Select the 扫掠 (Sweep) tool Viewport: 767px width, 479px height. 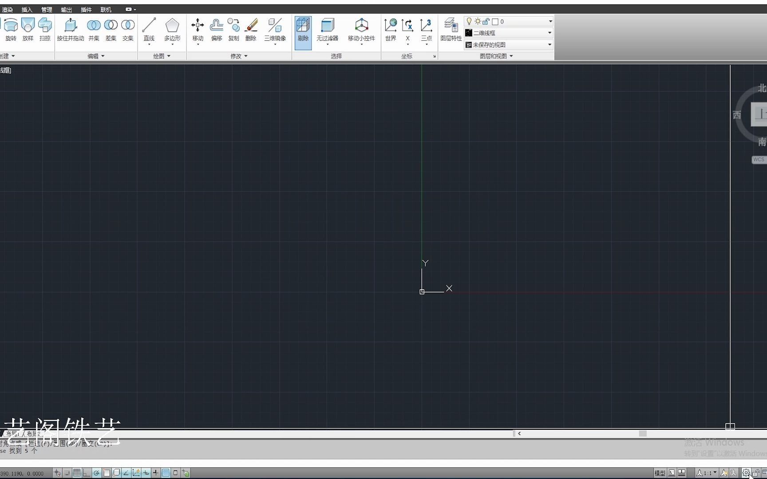(44, 27)
